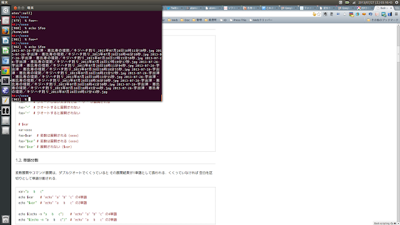
Task: Open the system gear menu
Action: click(x=396, y=2)
